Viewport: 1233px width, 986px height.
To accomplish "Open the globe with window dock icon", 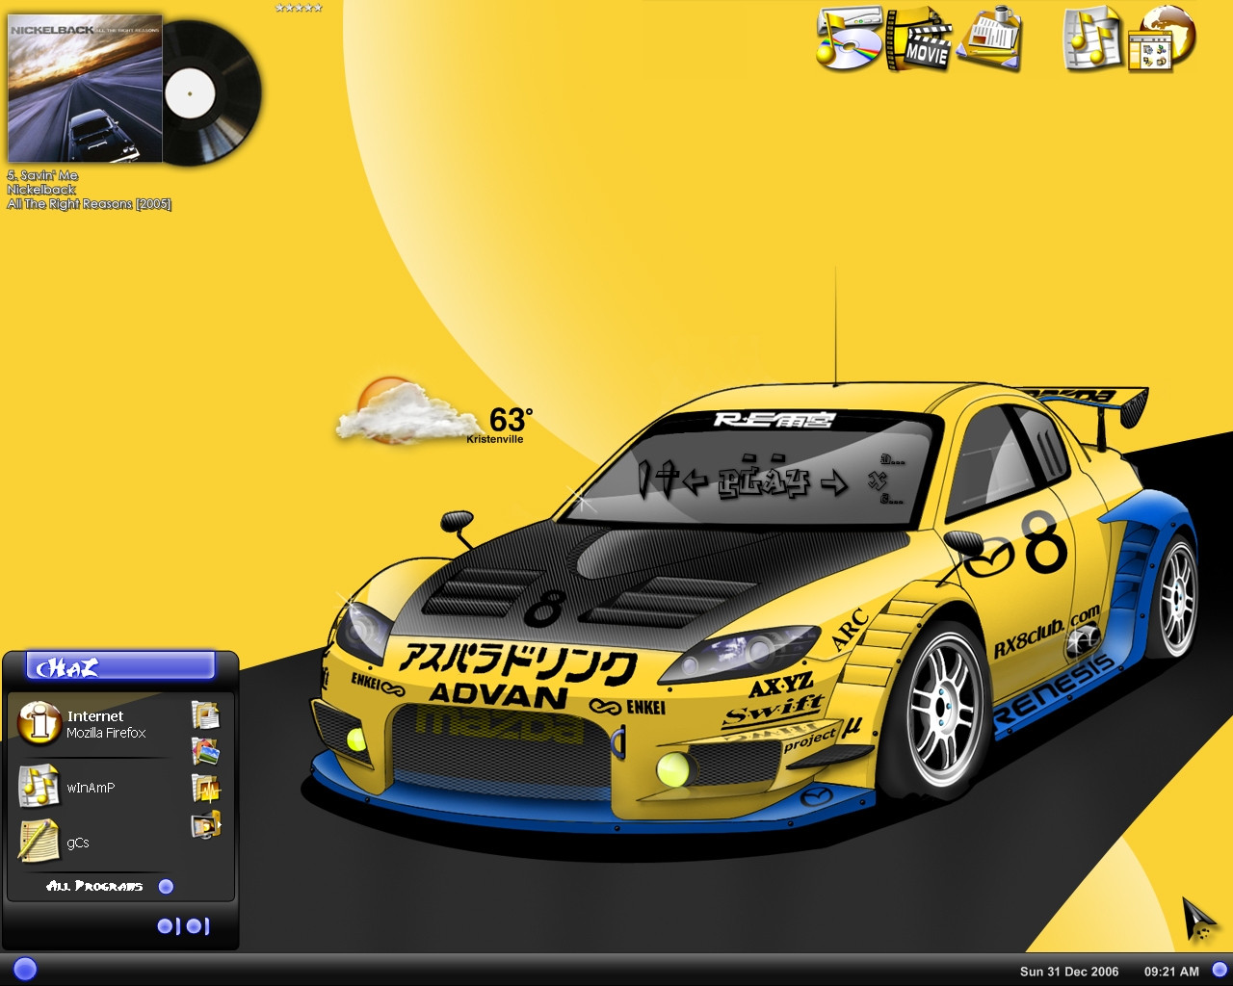I will [x=1162, y=39].
